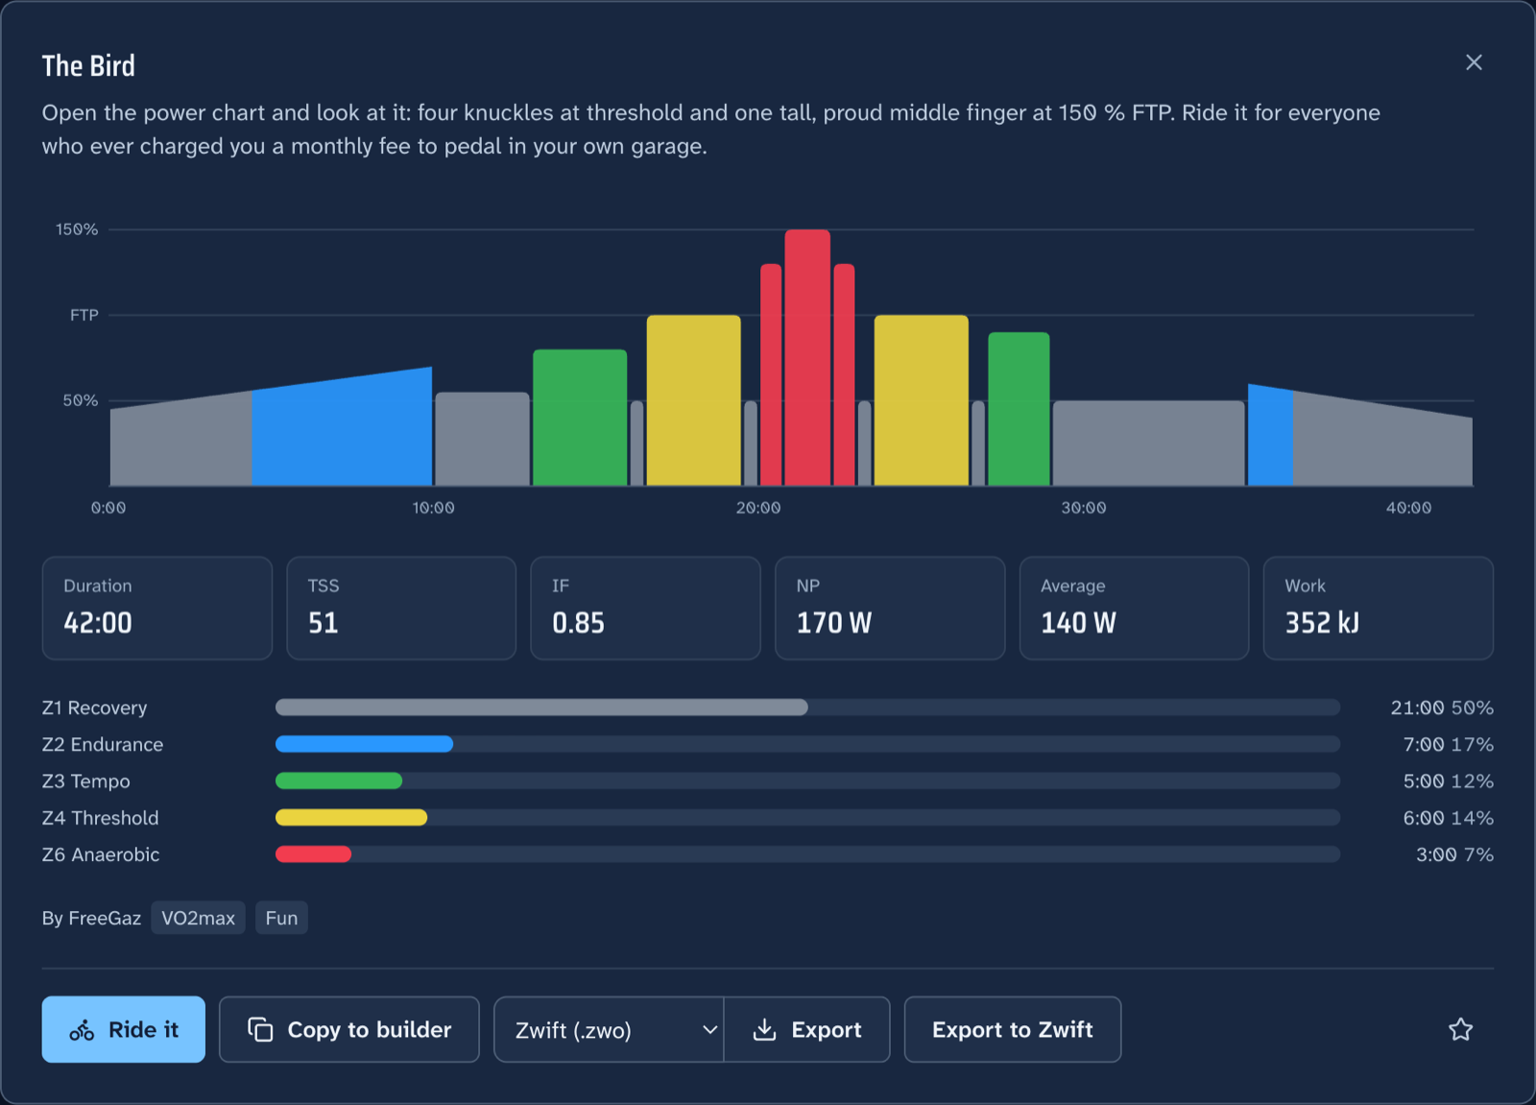Open the Zwift (.zwo) format dropdown
1536x1105 pixels.
(609, 1029)
